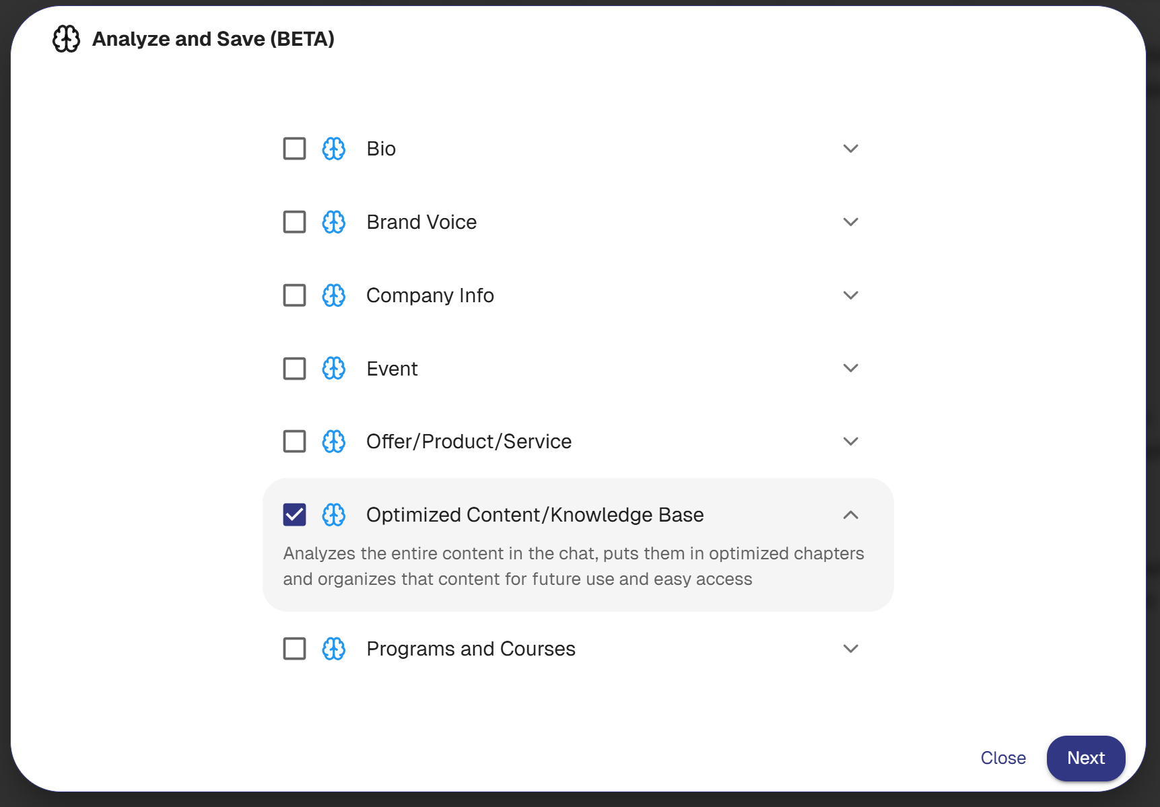Select the Programs and Courses label
The height and width of the screenshot is (807, 1160).
471,649
